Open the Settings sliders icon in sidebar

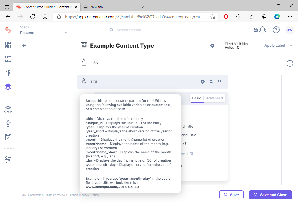[x=8, y=159]
